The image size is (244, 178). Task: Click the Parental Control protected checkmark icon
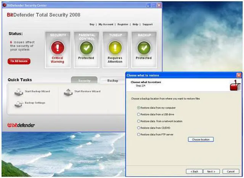point(86,48)
